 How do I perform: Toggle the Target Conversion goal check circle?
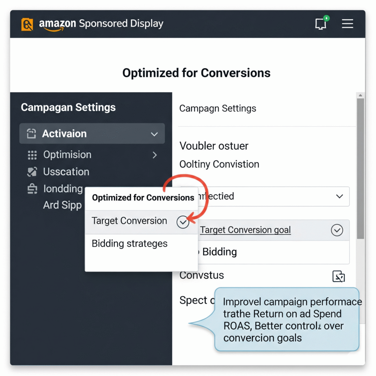(x=337, y=230)
